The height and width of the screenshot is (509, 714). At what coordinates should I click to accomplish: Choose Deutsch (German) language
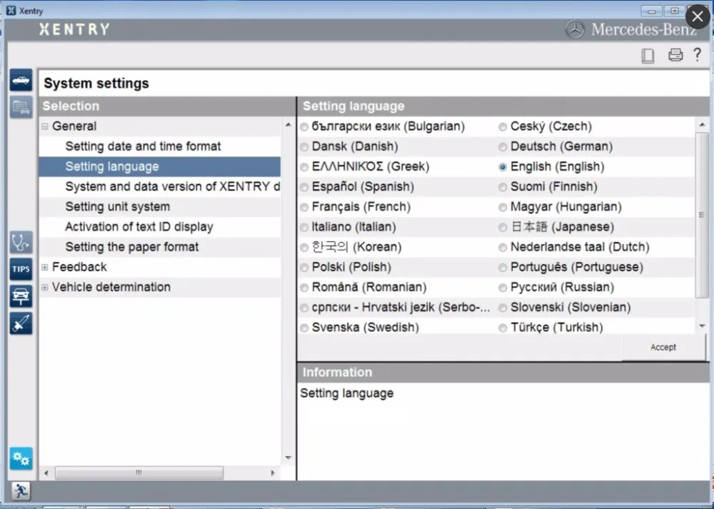point(503,147)
